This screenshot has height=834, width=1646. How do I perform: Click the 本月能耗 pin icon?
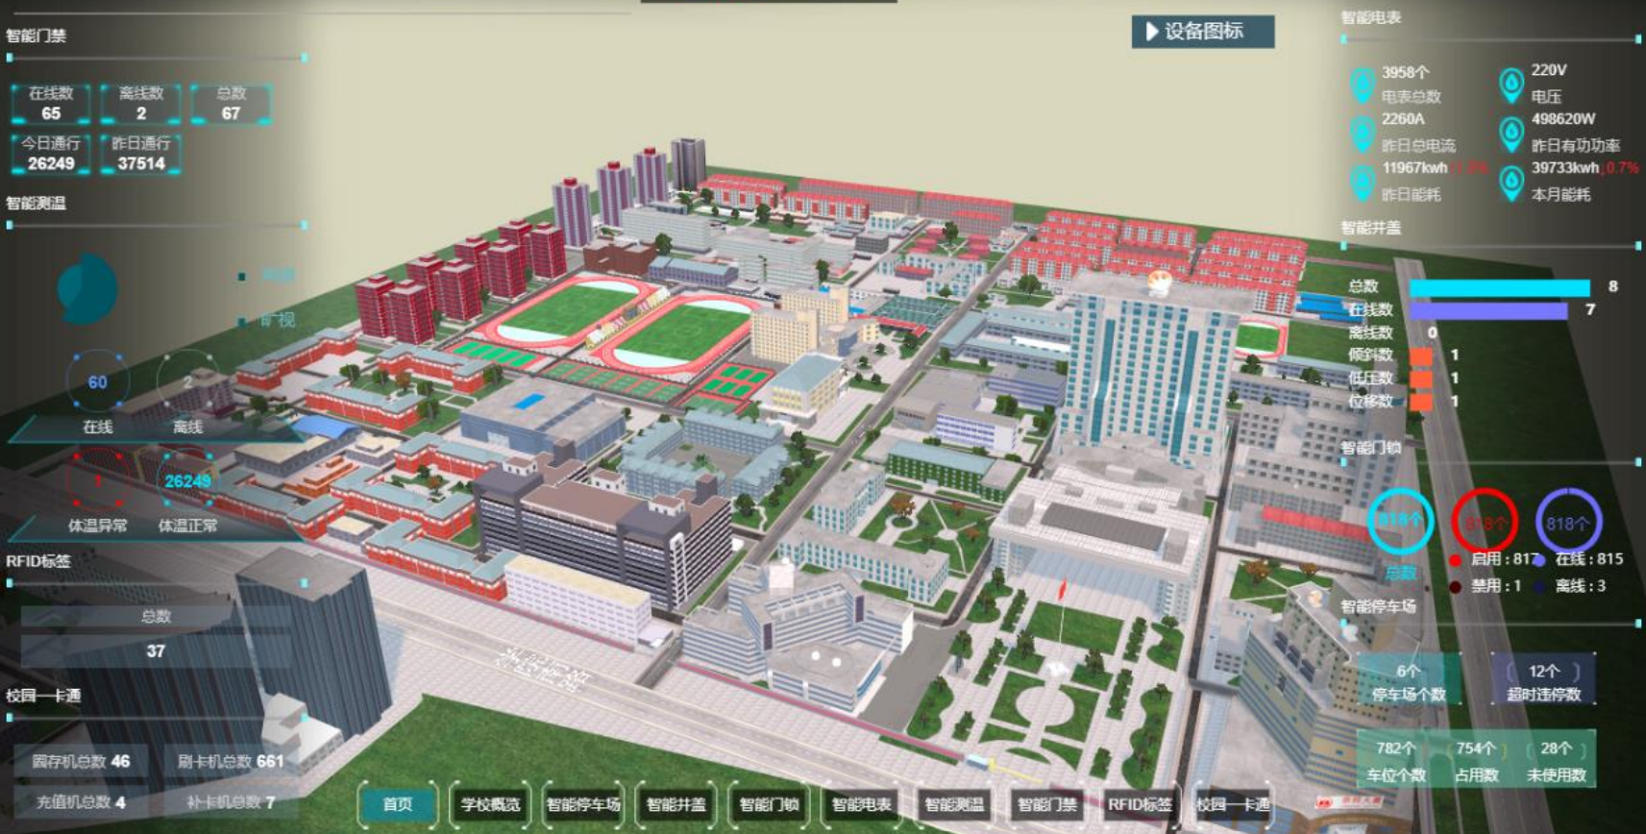(x=1511, y=182)
